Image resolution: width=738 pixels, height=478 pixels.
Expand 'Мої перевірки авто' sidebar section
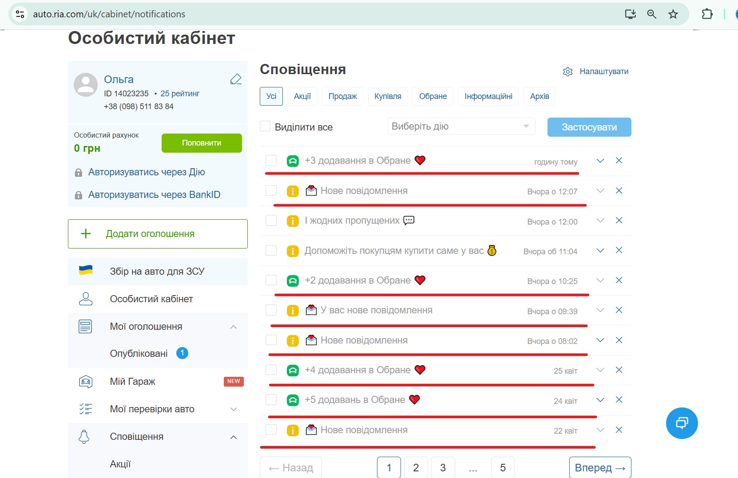234,409
